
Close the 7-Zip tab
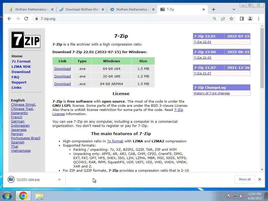pyautogui.click(x=203, y=9)
